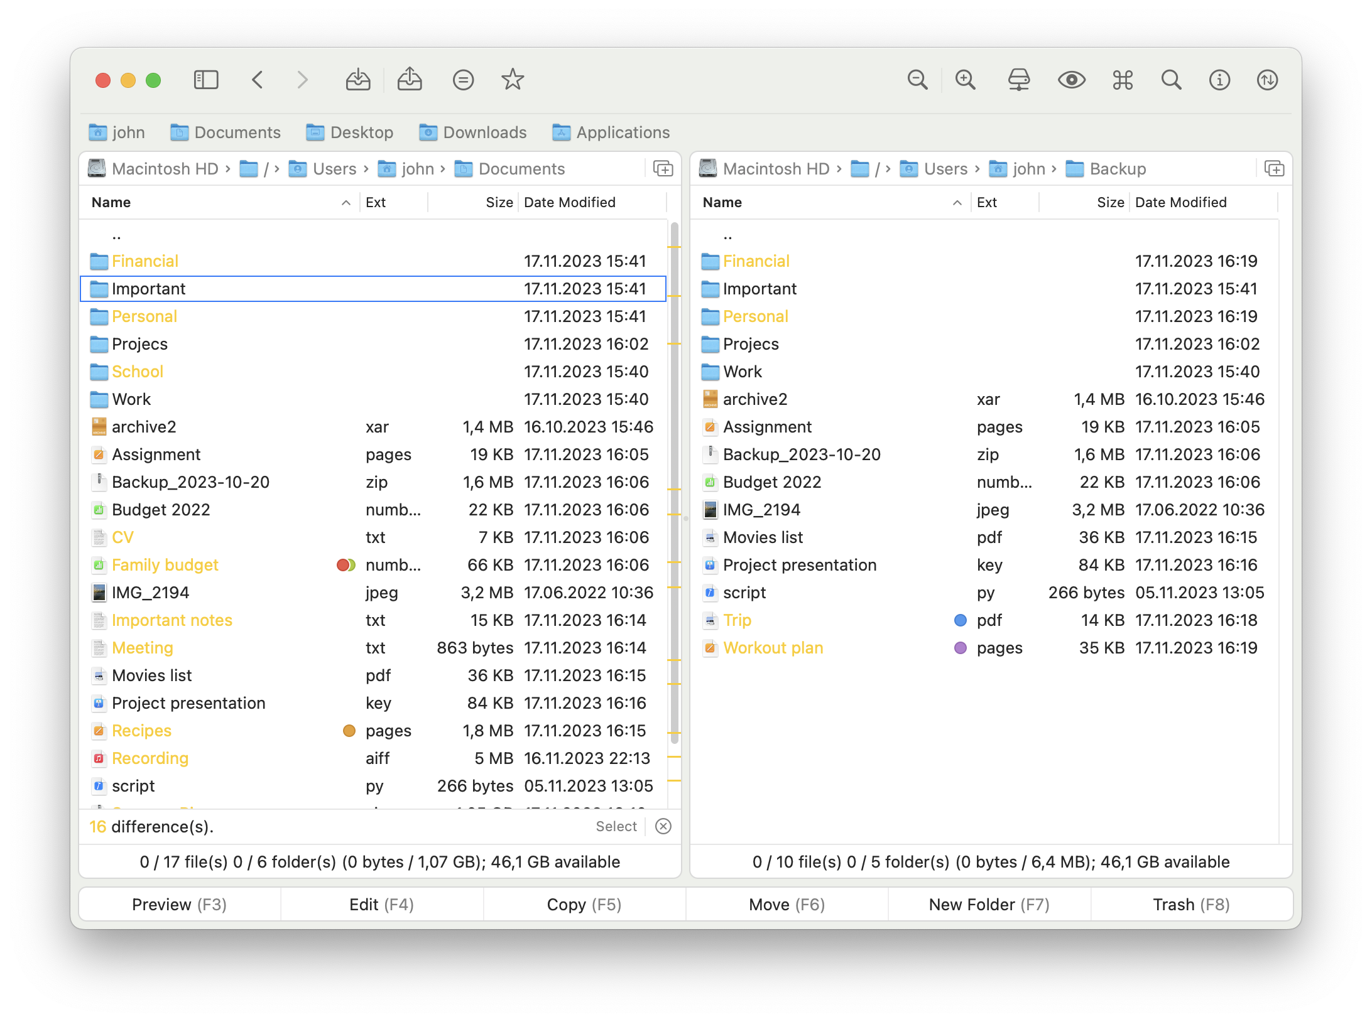Screen dimensions: 1372x1022
Task: Click the zoom in magnifier icon
Action: (966, 80)
